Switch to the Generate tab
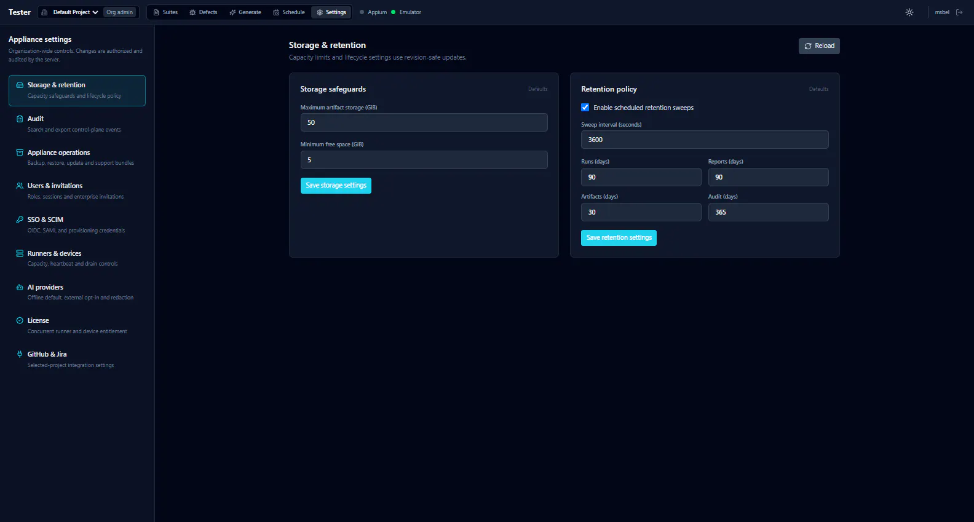The width and height of the screenshot is (974, 522). point(245,12)
